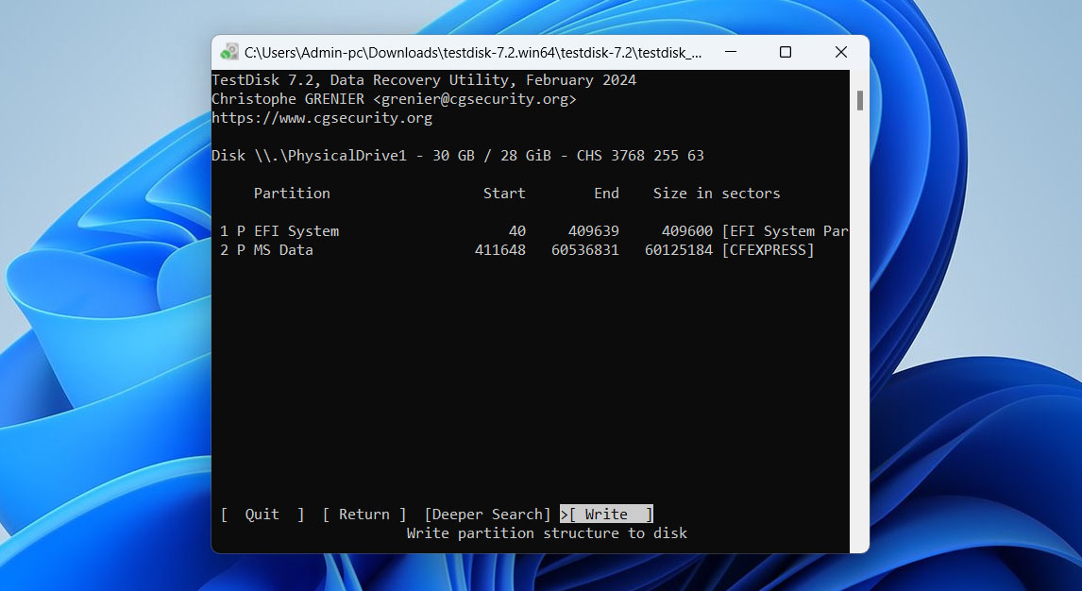The height and width of the screenshot is (591, 1082).
Task: Click 'Write partition structure to disk' hint
Action: coord(548,533)
